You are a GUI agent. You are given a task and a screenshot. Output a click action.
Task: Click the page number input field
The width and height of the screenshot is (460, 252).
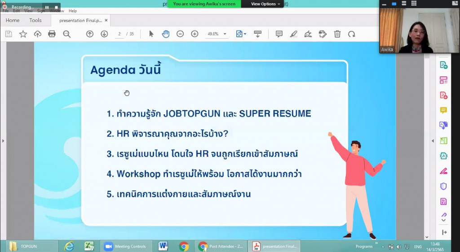coord(119,34)
